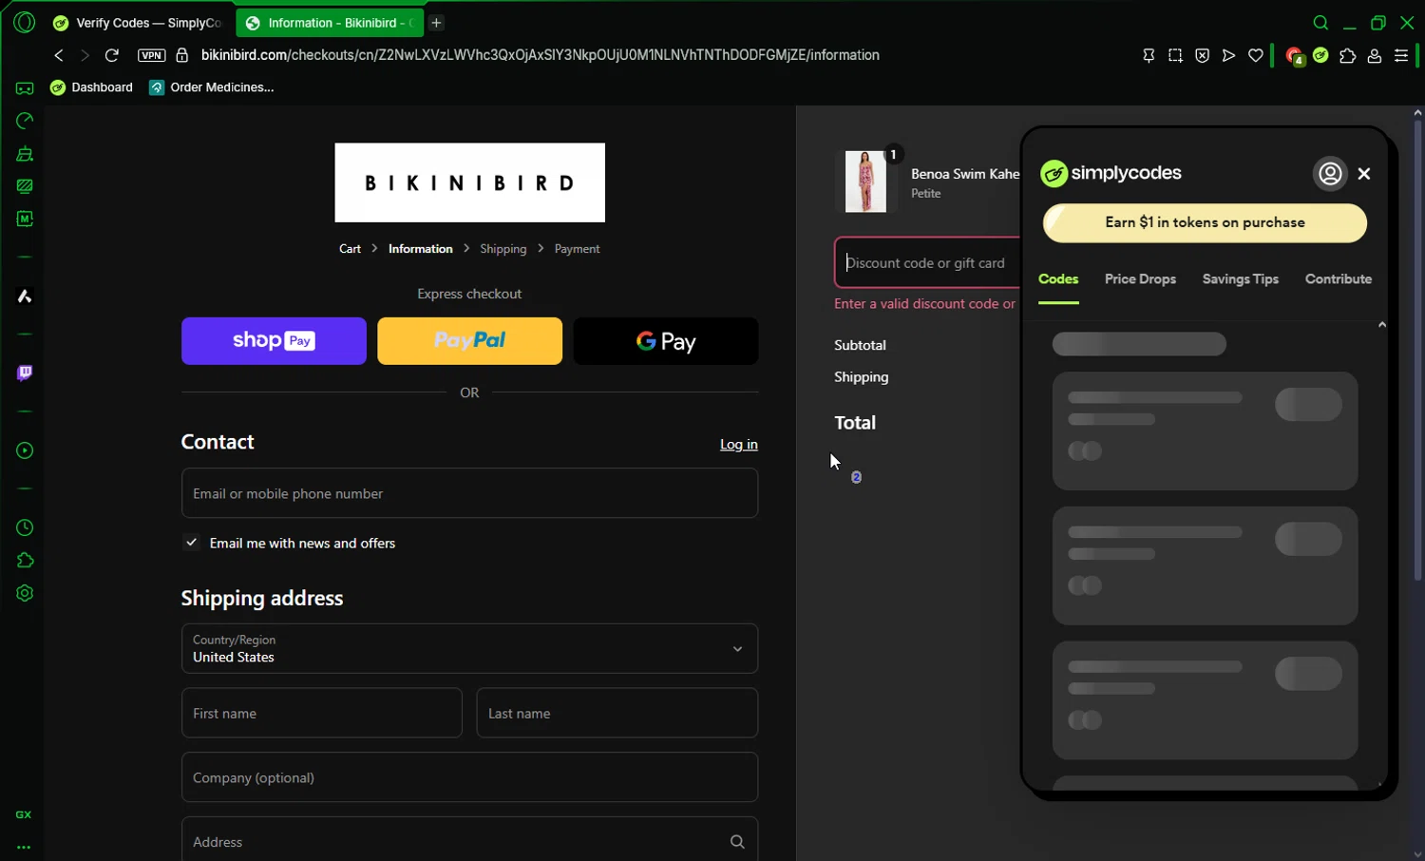This screenshot has width=1425, height=861.
Task: Pay with Google Pay button
Action: coord(666,341)
